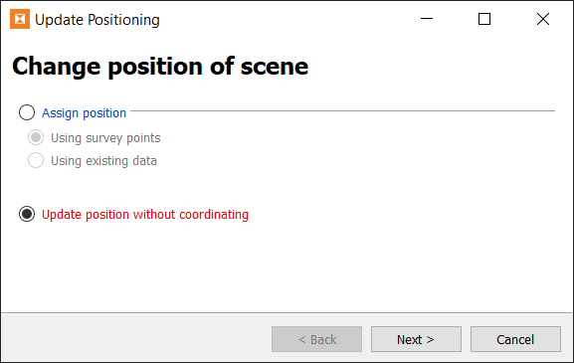Click the red Update position without coordinating label
The image size is (574, 363).
tap(145, 215)
